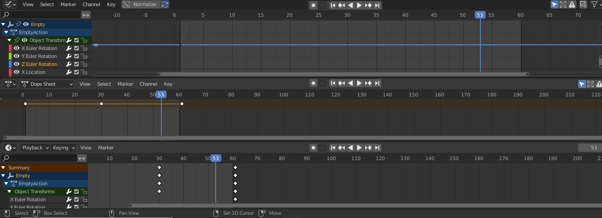
Task: Open the Dope Sheet editor type selector
Action: pyautogui.click(x=10, y=84)
